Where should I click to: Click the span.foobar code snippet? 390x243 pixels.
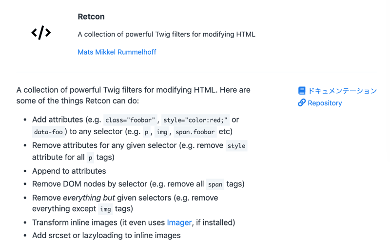194,132
